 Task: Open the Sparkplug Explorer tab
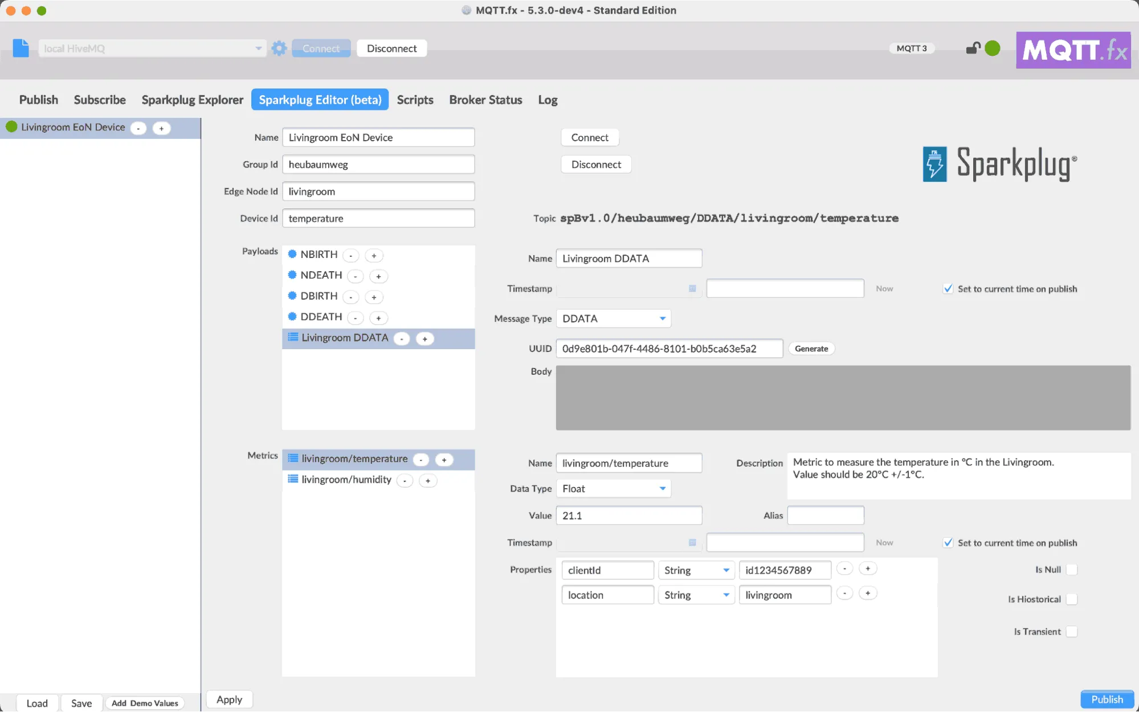pyautogui.click(x=192, y=100)
